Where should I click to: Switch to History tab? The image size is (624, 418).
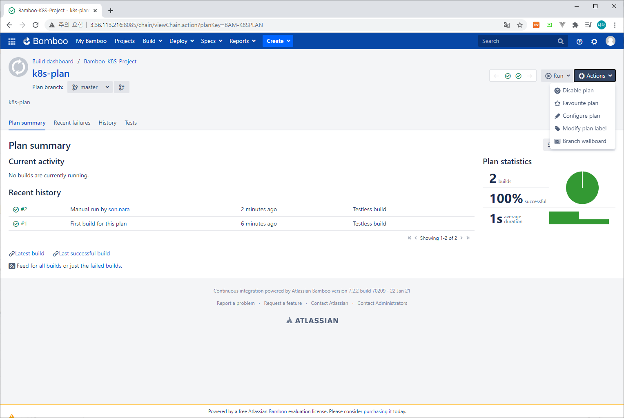tap(107, 123)
